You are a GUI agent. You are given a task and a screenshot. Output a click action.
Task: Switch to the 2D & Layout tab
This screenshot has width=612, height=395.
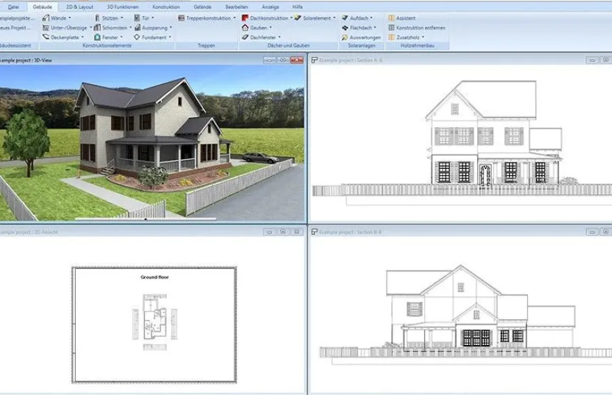click(79, 7)
